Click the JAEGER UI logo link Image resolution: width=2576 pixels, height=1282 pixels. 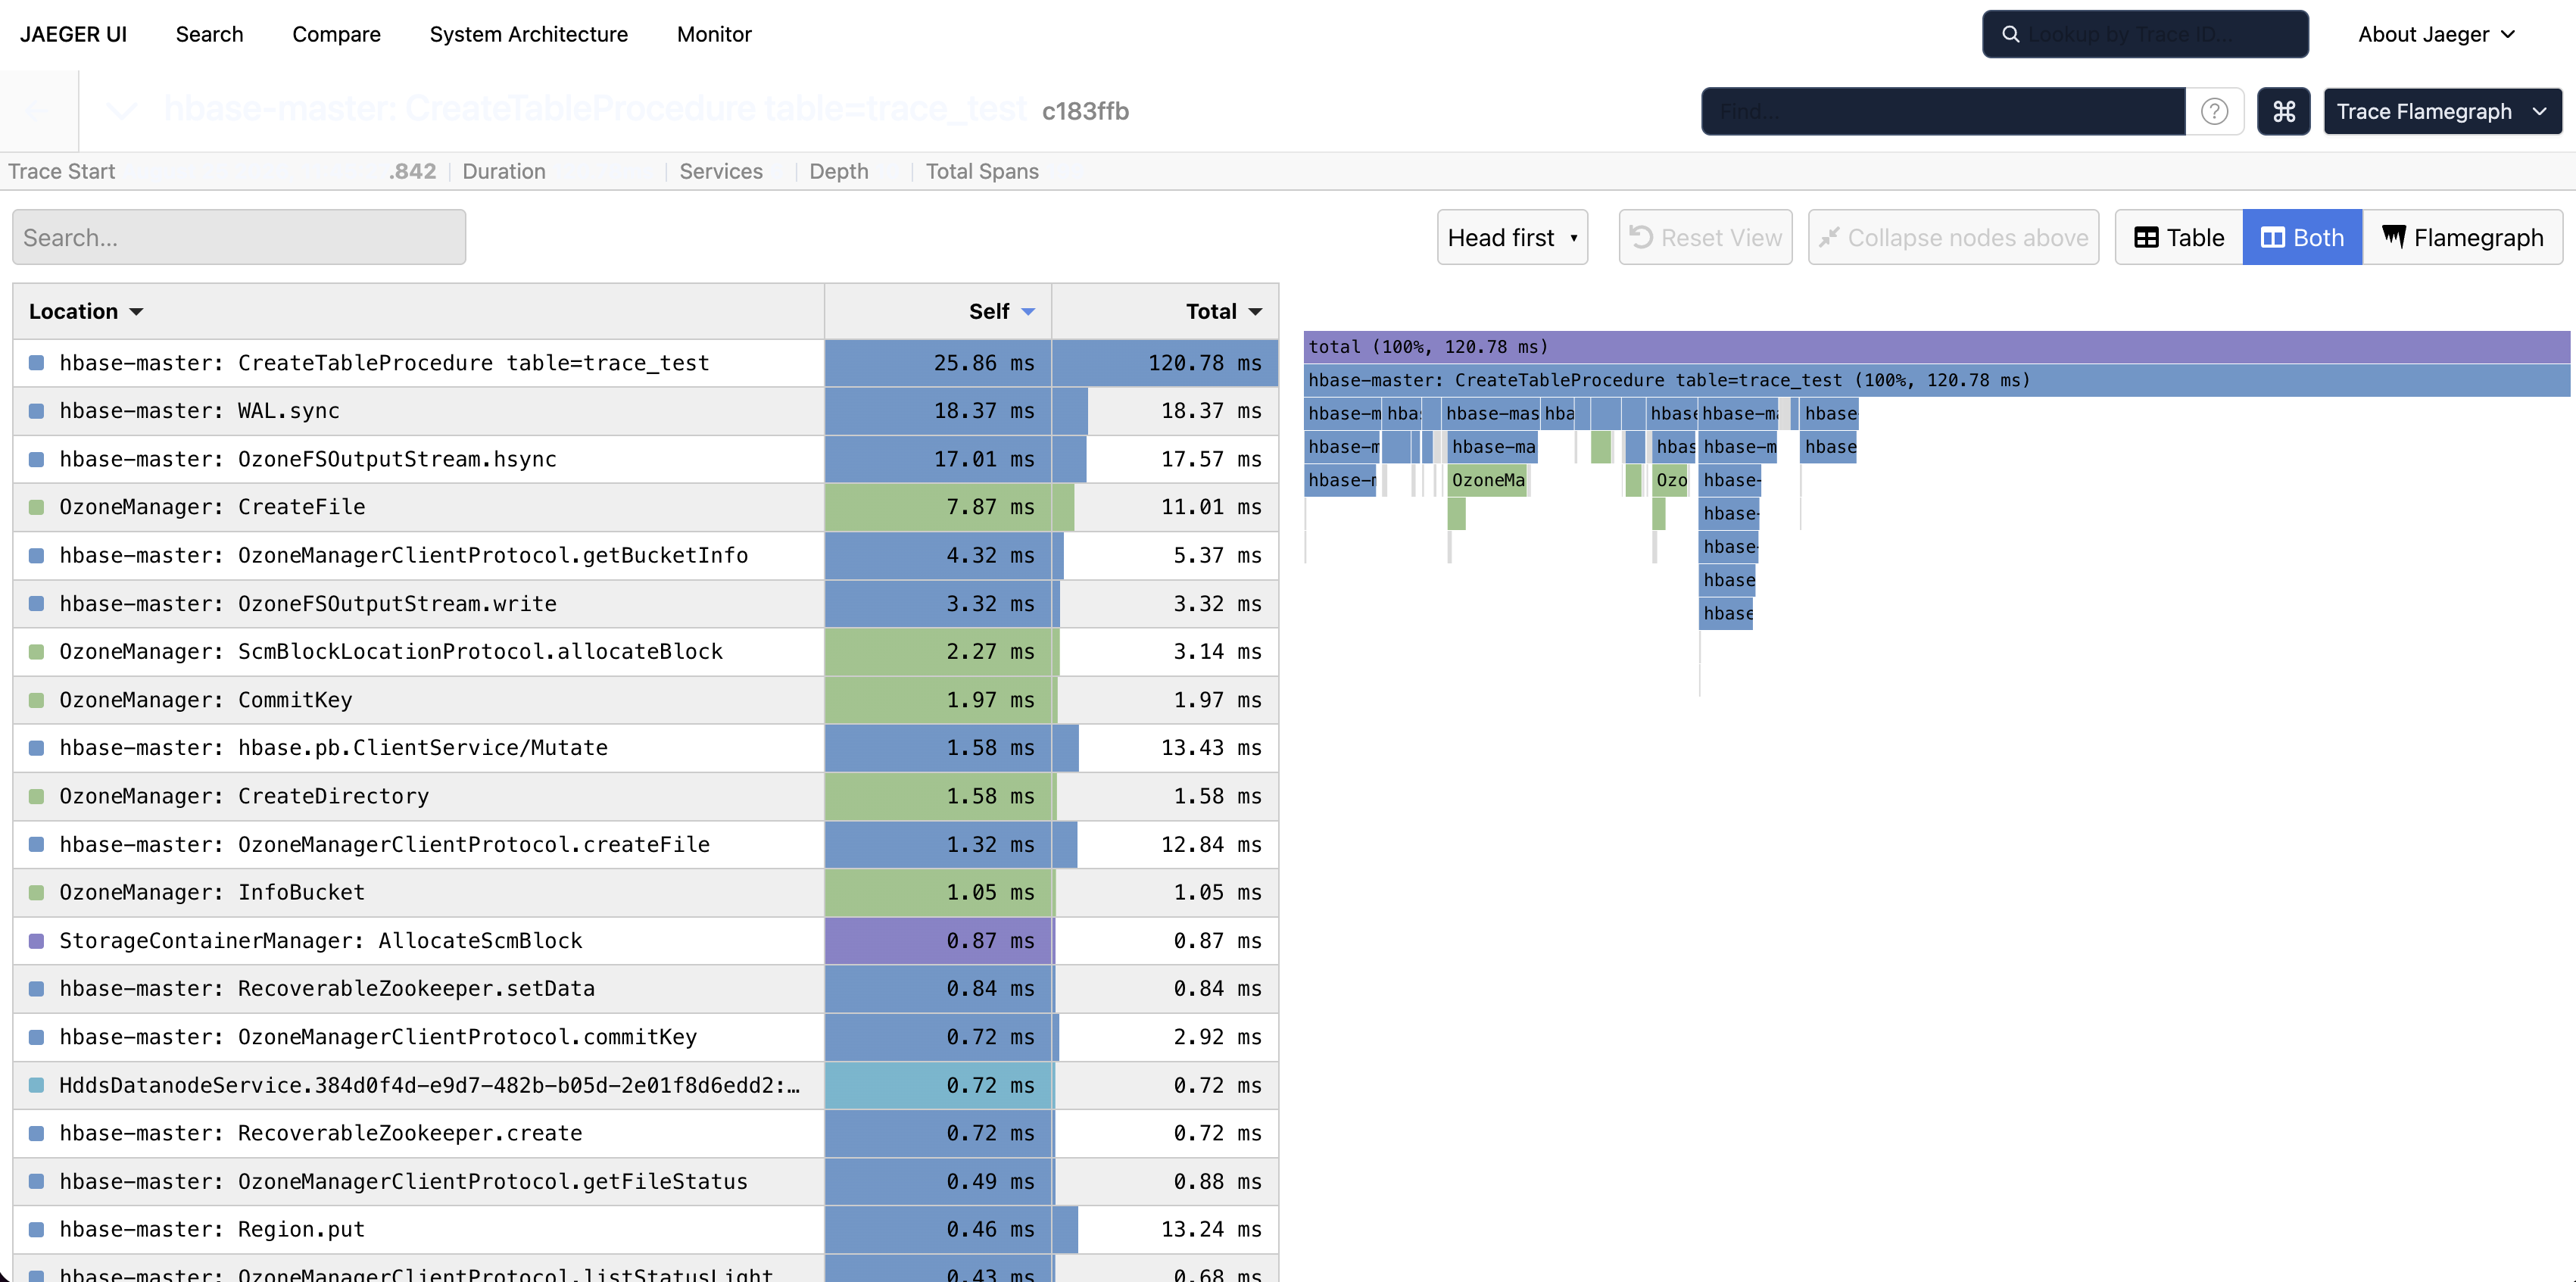[73, 34]
